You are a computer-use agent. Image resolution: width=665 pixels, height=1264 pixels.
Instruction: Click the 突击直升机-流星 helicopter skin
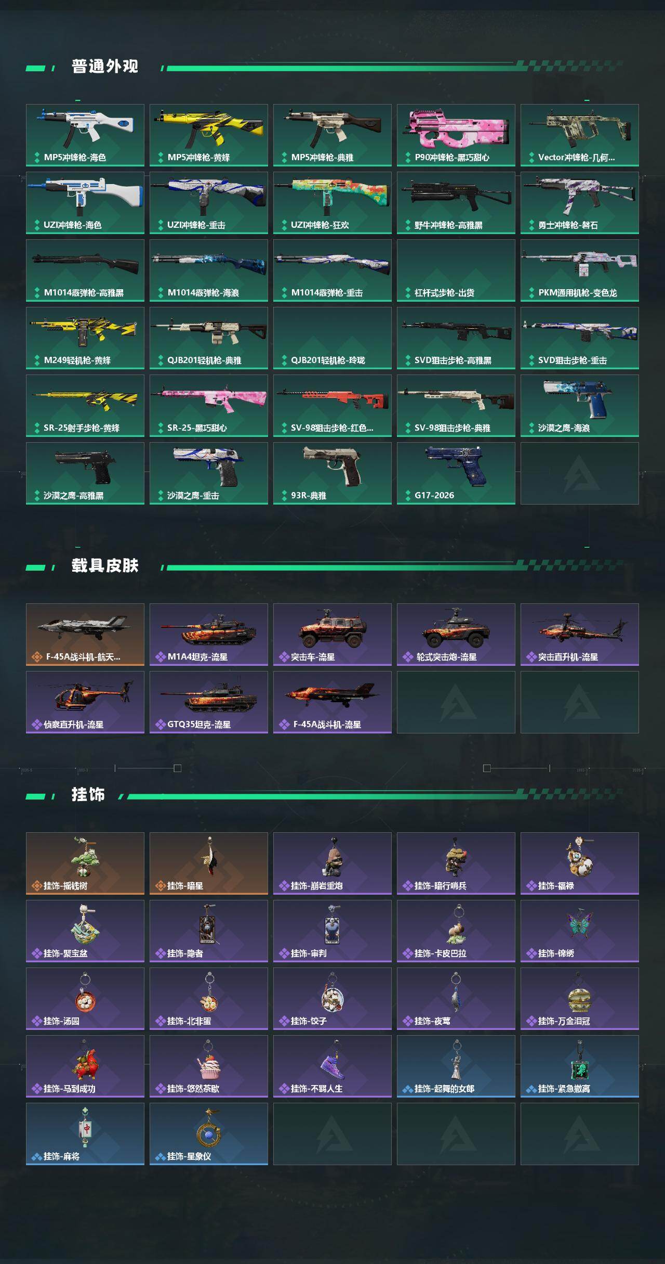(x=580, y=635)
